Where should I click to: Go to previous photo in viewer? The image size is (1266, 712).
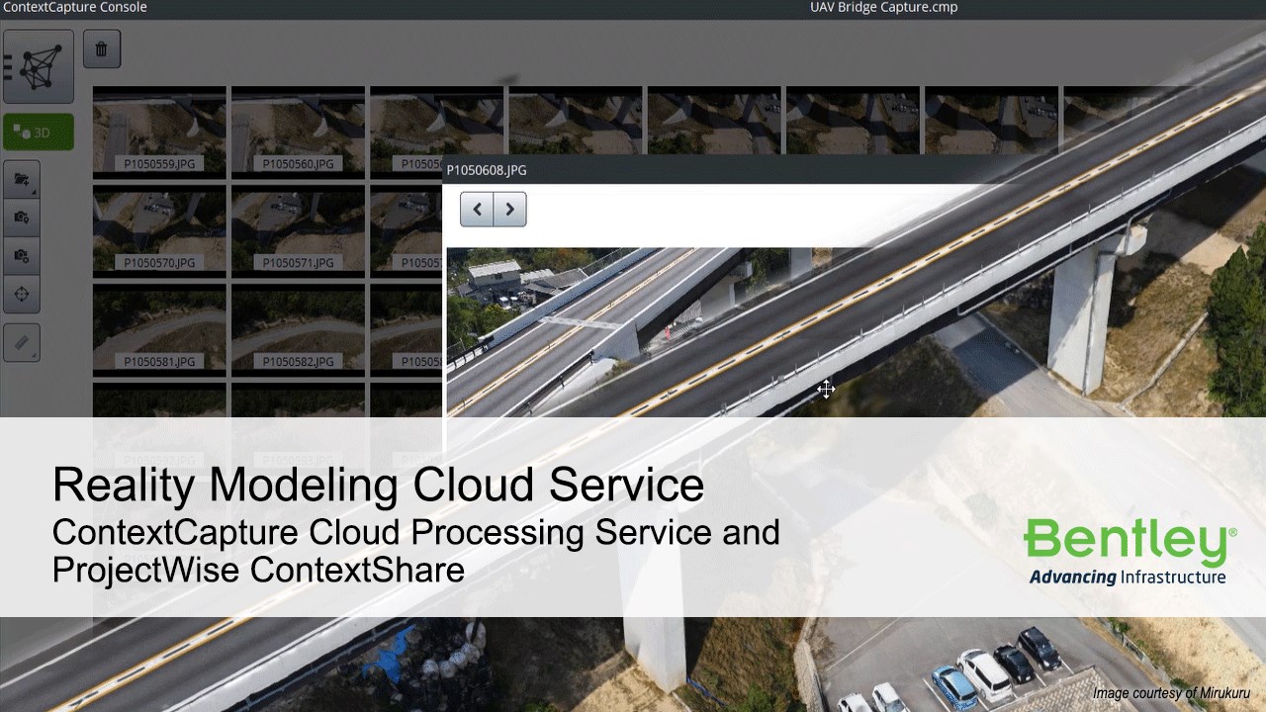[477, 210]
